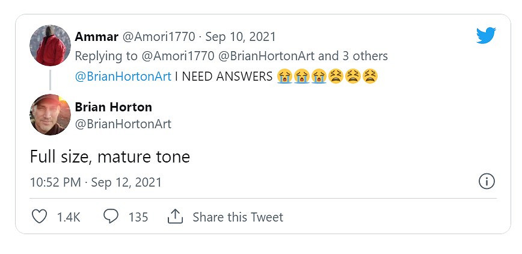Image resolution: width=522 pixels, height=254 pixels.
Task: Click the 1.4K likes count
Action: point(69,217)
